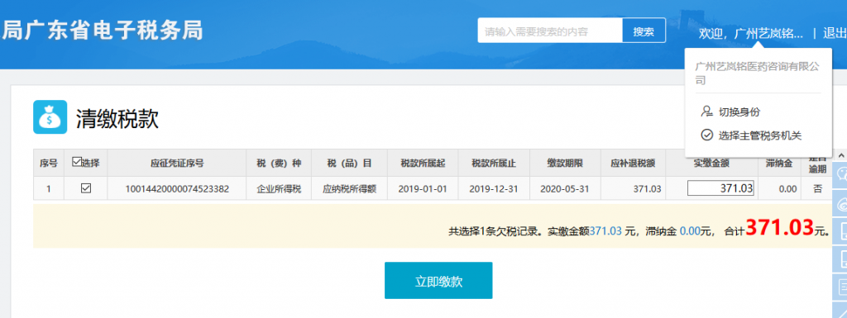Click the 税（费）种 column header
The height and width of the screenshot is (318, 847).
(x=279, y=164)
